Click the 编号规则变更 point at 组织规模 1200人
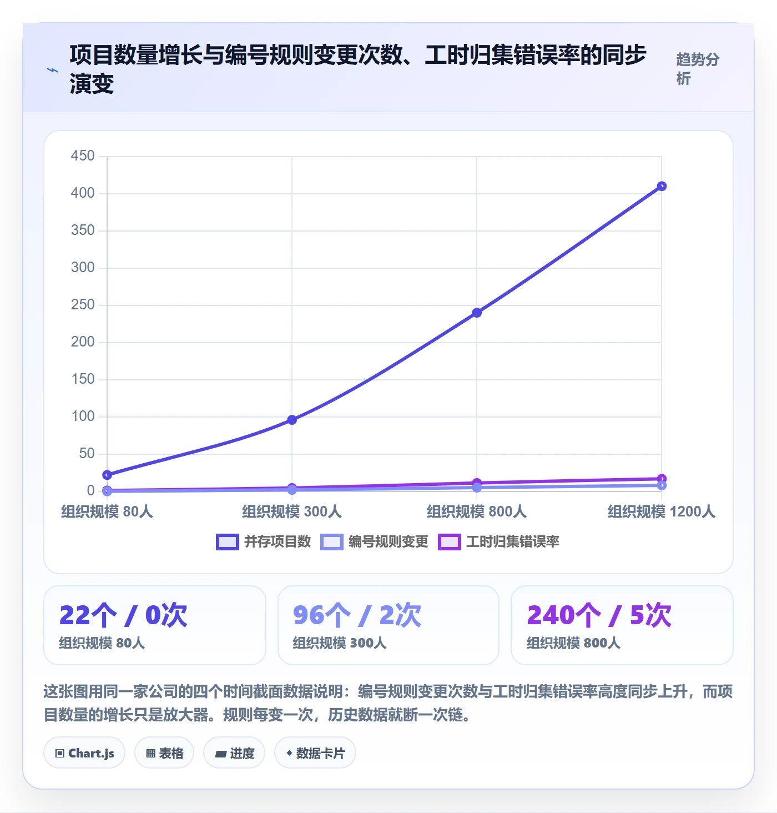 coord(662,485)
